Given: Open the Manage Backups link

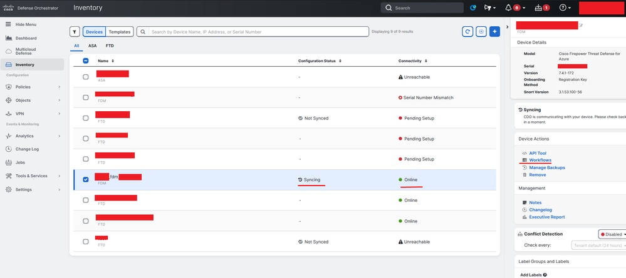Looking at the screenshot, I should pos(547,167).
